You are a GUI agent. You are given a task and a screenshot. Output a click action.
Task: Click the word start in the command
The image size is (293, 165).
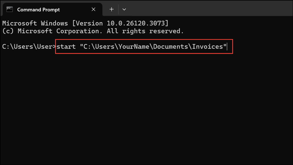pos(66,47)
